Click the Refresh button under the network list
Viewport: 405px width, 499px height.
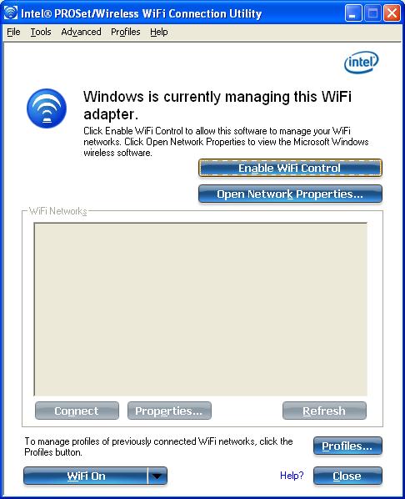click(x=324, y=411)
